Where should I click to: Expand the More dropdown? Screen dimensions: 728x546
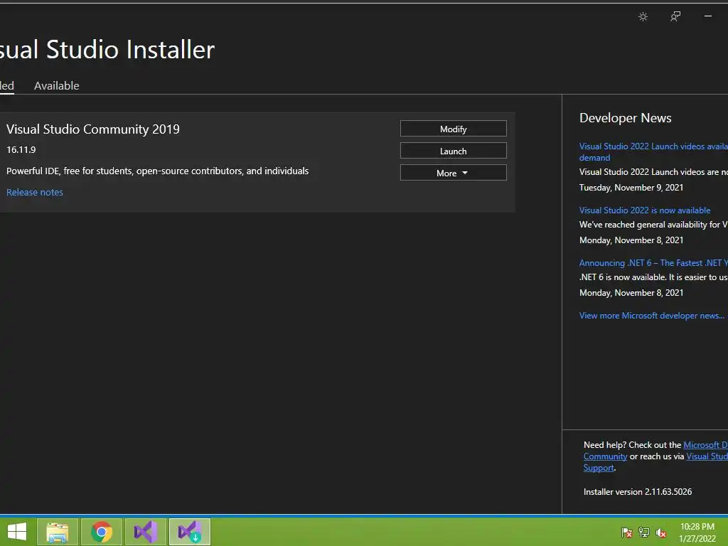453,173
